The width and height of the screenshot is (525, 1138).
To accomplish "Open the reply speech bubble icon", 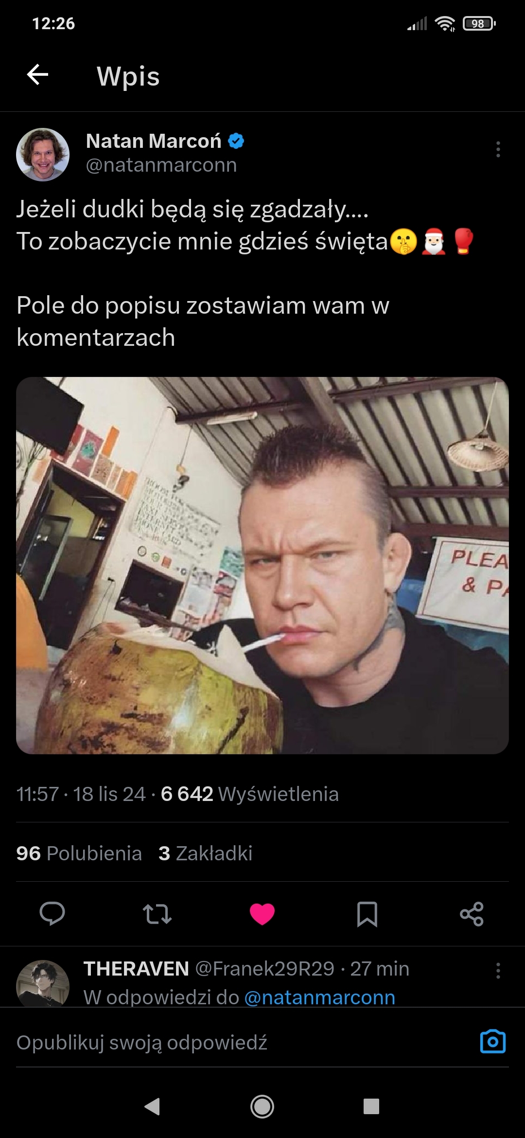I will coord(52,914).
